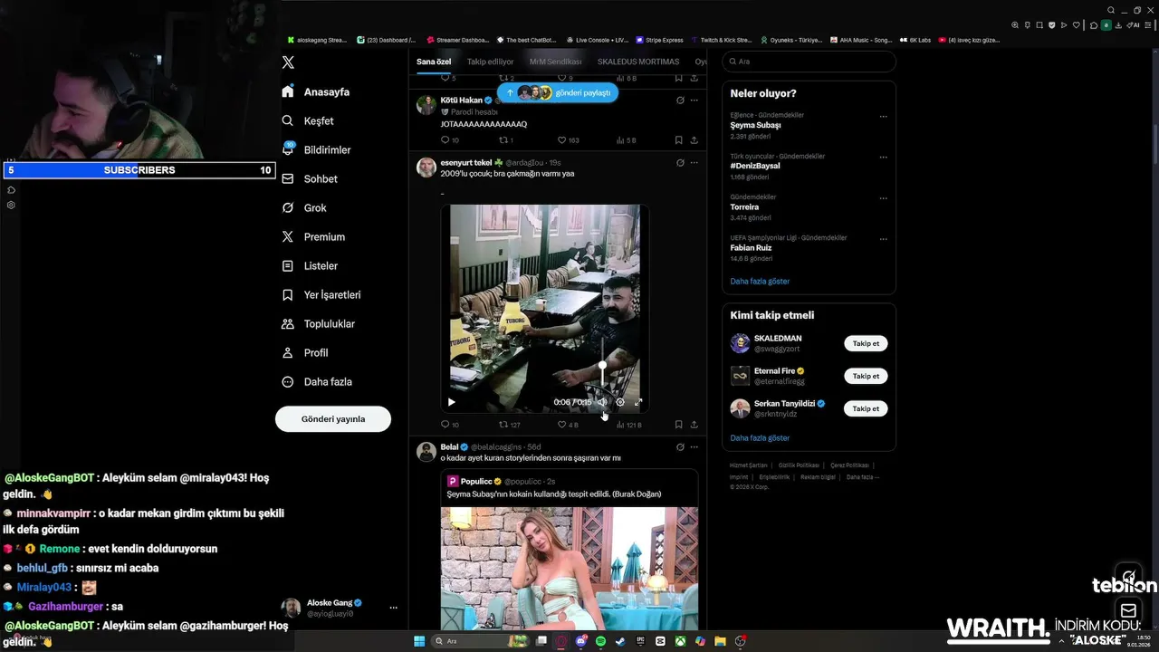Open stream overlay settings gear icon

11,206
